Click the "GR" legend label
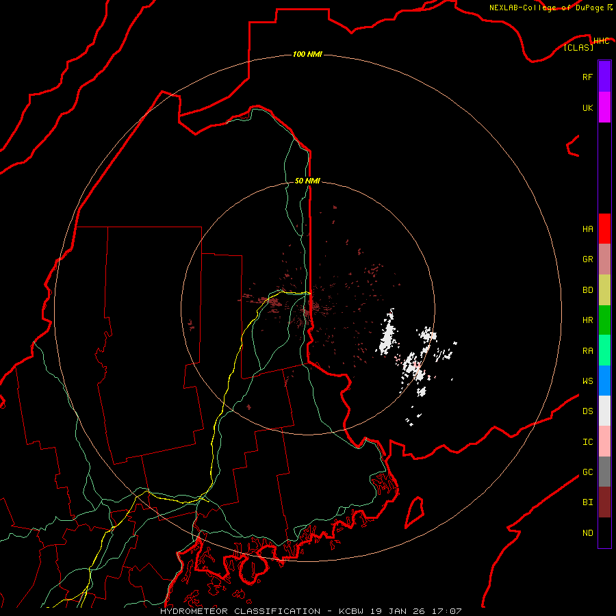The height and width of the screenshot is (616, 616). 587,259
